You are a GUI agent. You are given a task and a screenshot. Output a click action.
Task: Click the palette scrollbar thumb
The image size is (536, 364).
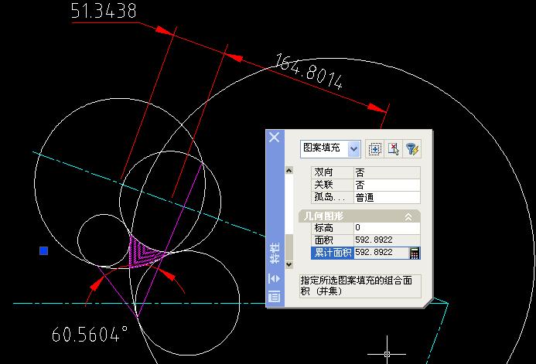289,247
